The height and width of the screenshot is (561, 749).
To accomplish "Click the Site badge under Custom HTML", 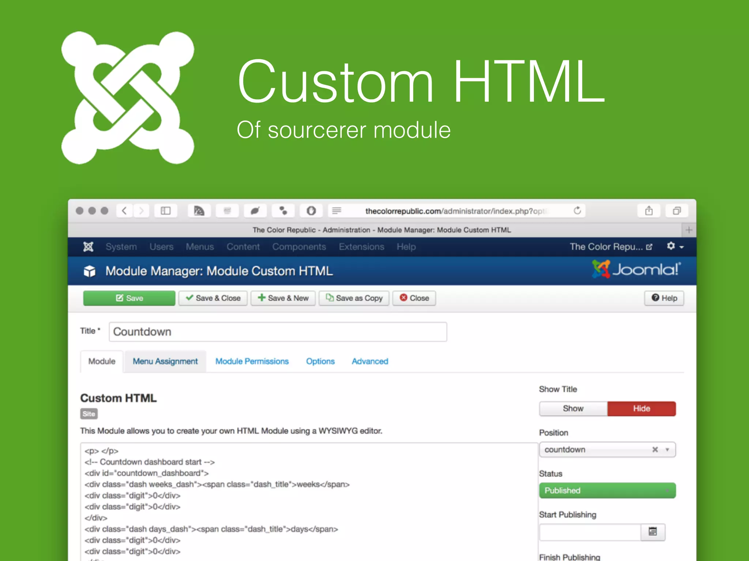I will pos(89,414).
